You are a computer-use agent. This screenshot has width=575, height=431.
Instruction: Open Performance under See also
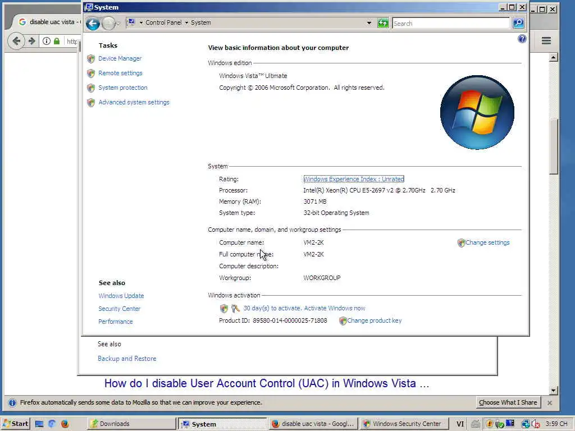pyautogui.click(x=116, y=322)
